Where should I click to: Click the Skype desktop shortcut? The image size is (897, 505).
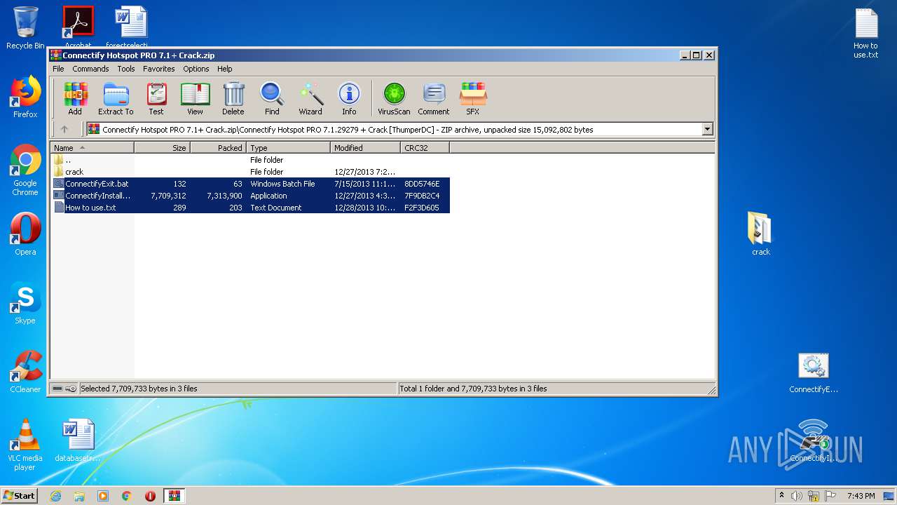[x=25, y=303]
